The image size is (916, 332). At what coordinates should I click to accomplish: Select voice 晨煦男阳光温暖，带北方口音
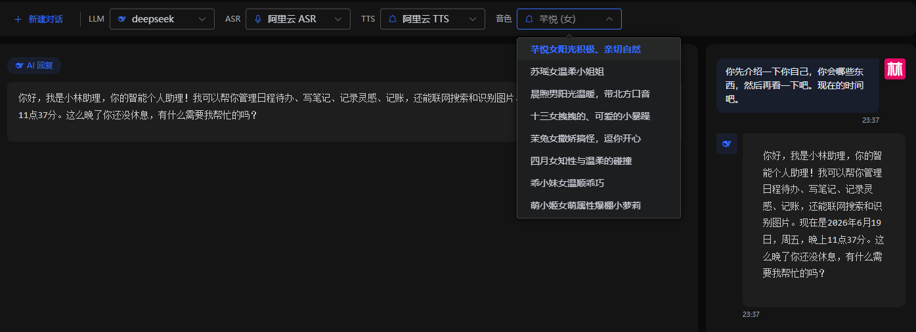pos(599,94)
